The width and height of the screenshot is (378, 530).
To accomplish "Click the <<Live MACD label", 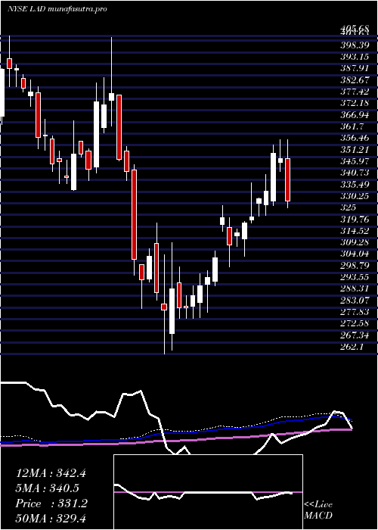I will [x=318, y=510].
